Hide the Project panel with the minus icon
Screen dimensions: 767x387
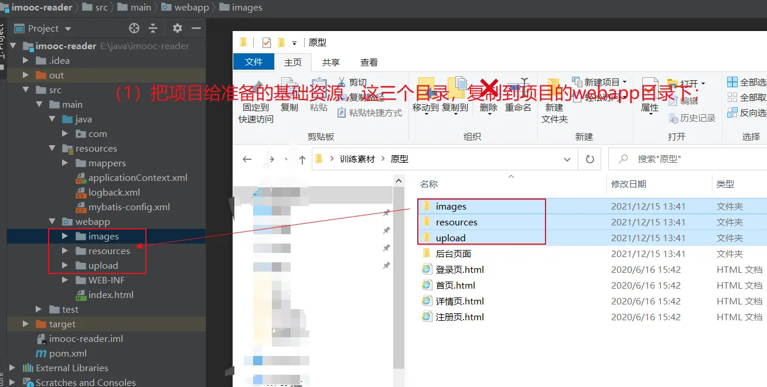click(x=196, y=28)
